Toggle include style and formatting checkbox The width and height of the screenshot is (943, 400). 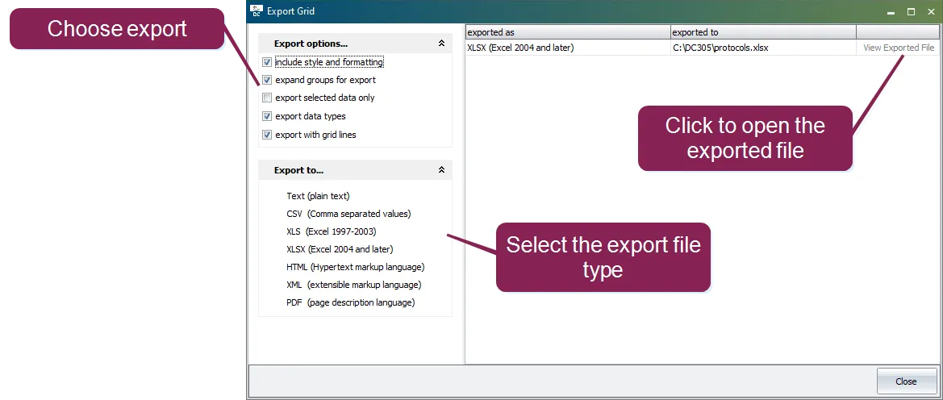[x=268, y=62]
